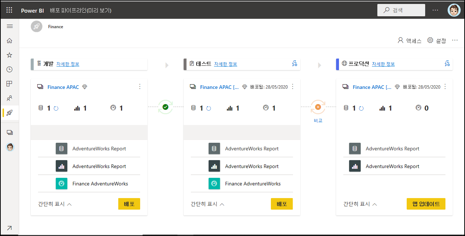Open user workspace avatar in sidebar

[x=10, y=147]
